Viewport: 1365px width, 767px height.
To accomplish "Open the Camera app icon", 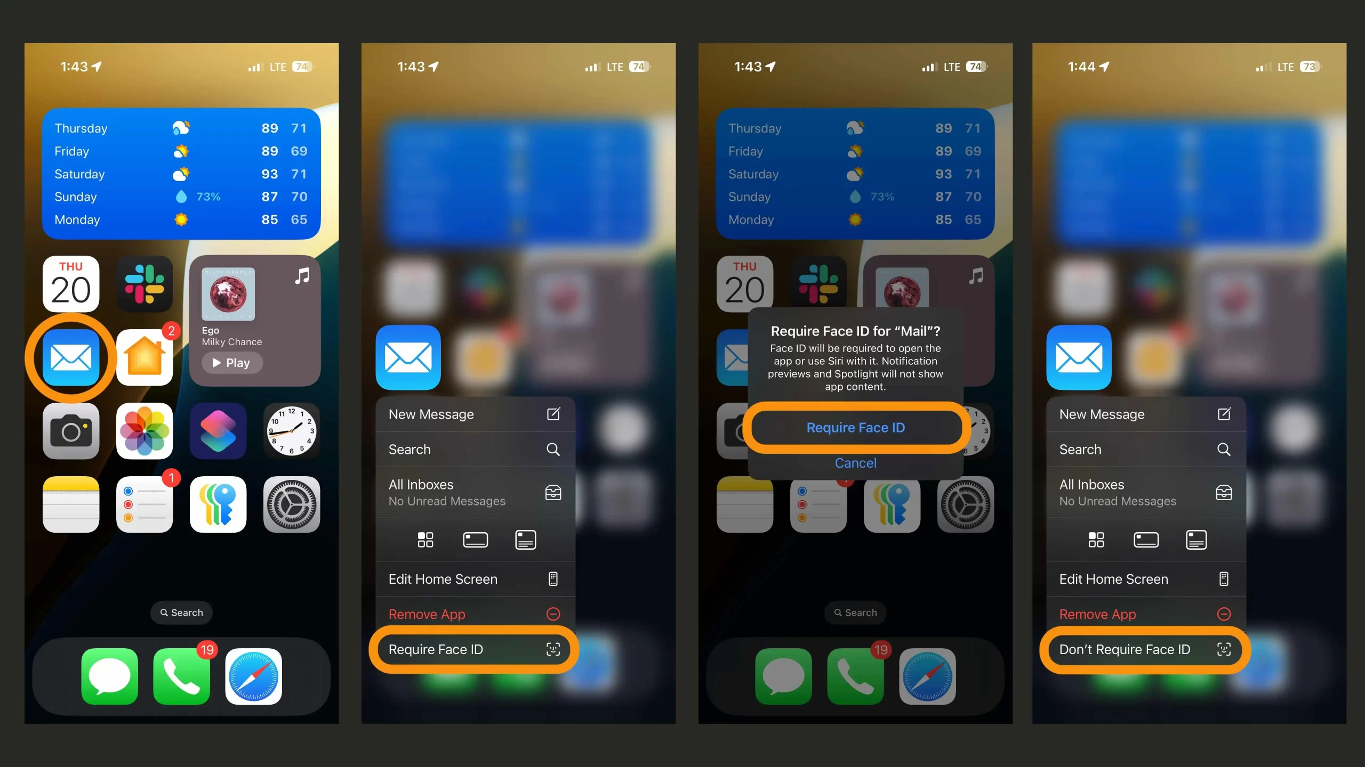I will coord(72,430).
